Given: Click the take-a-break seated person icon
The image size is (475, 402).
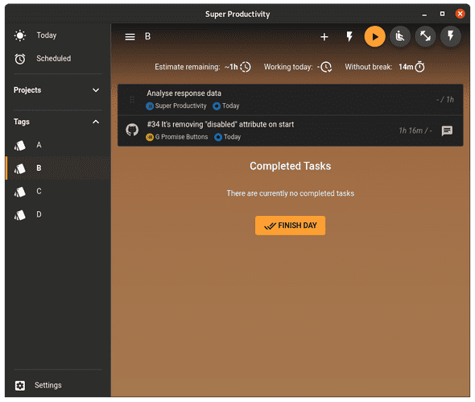Looking at the screenshot, I should tap(400, 37).
